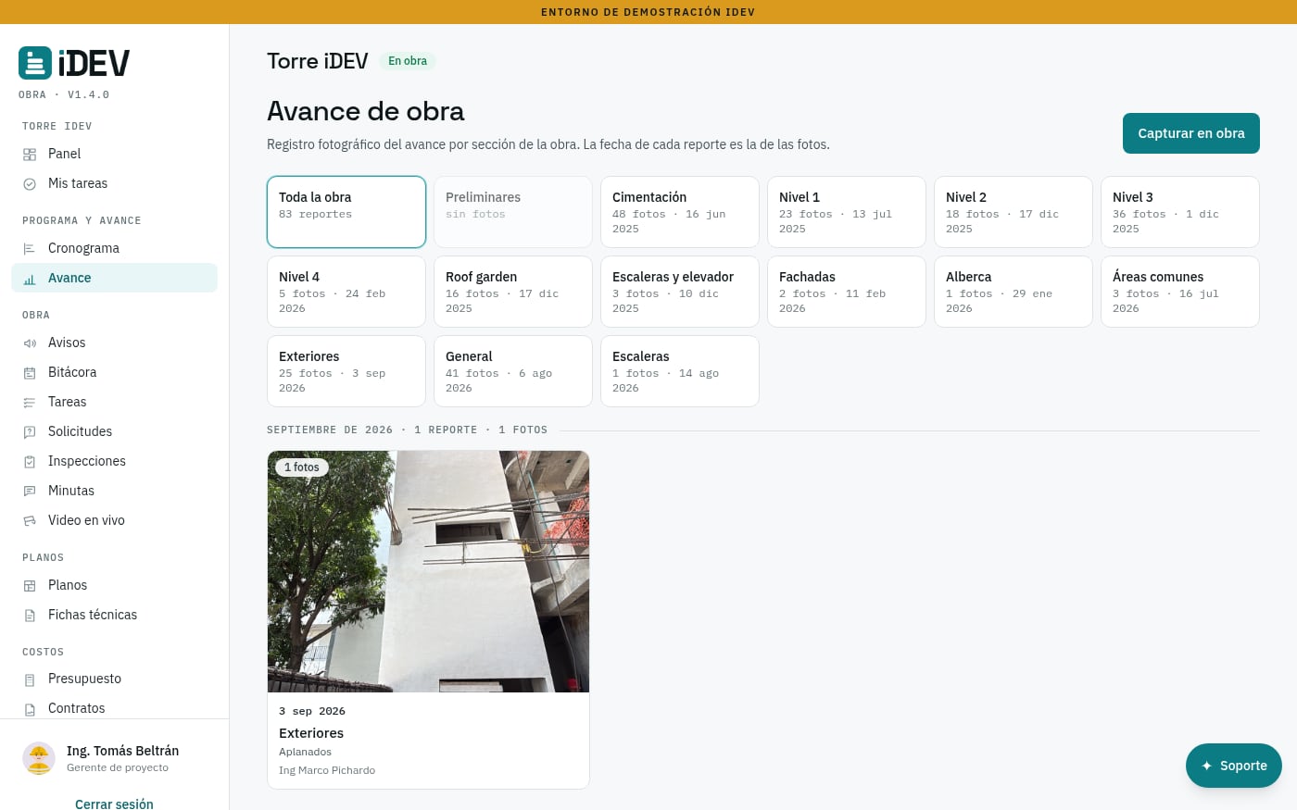Filter by Áreas comunes section
Viewport: 1297px width, 810px height.
click(1180, 292)
